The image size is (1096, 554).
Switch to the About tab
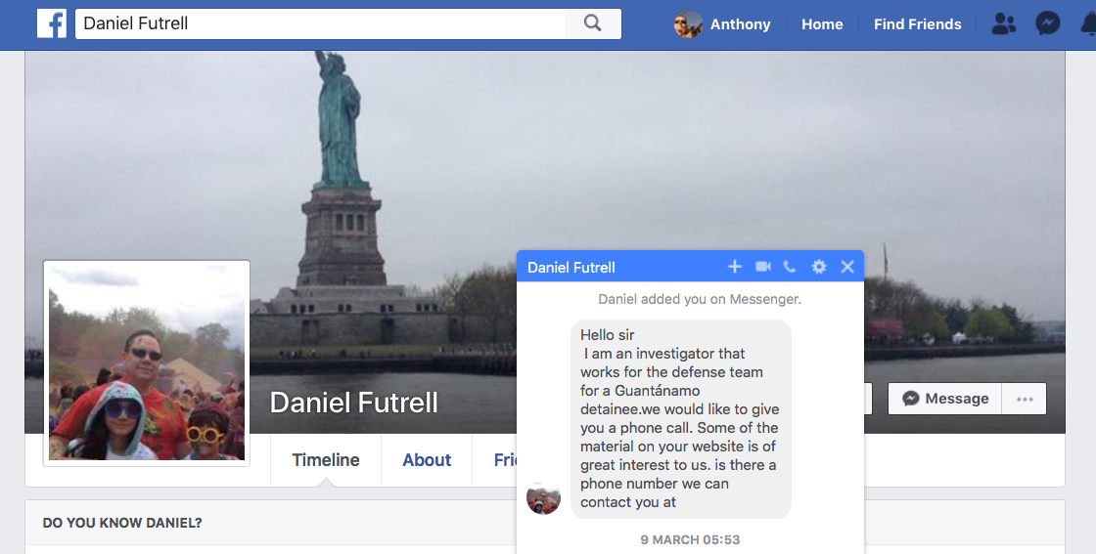coord(427,460)
